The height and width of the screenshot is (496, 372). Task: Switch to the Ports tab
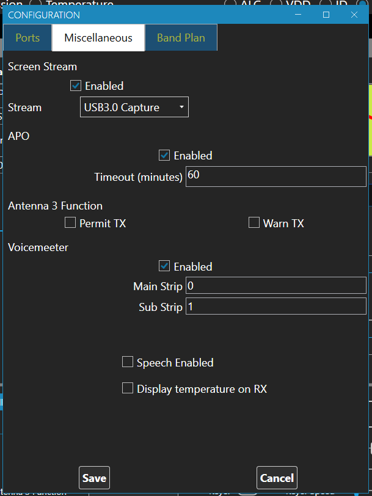coord(27,38)
